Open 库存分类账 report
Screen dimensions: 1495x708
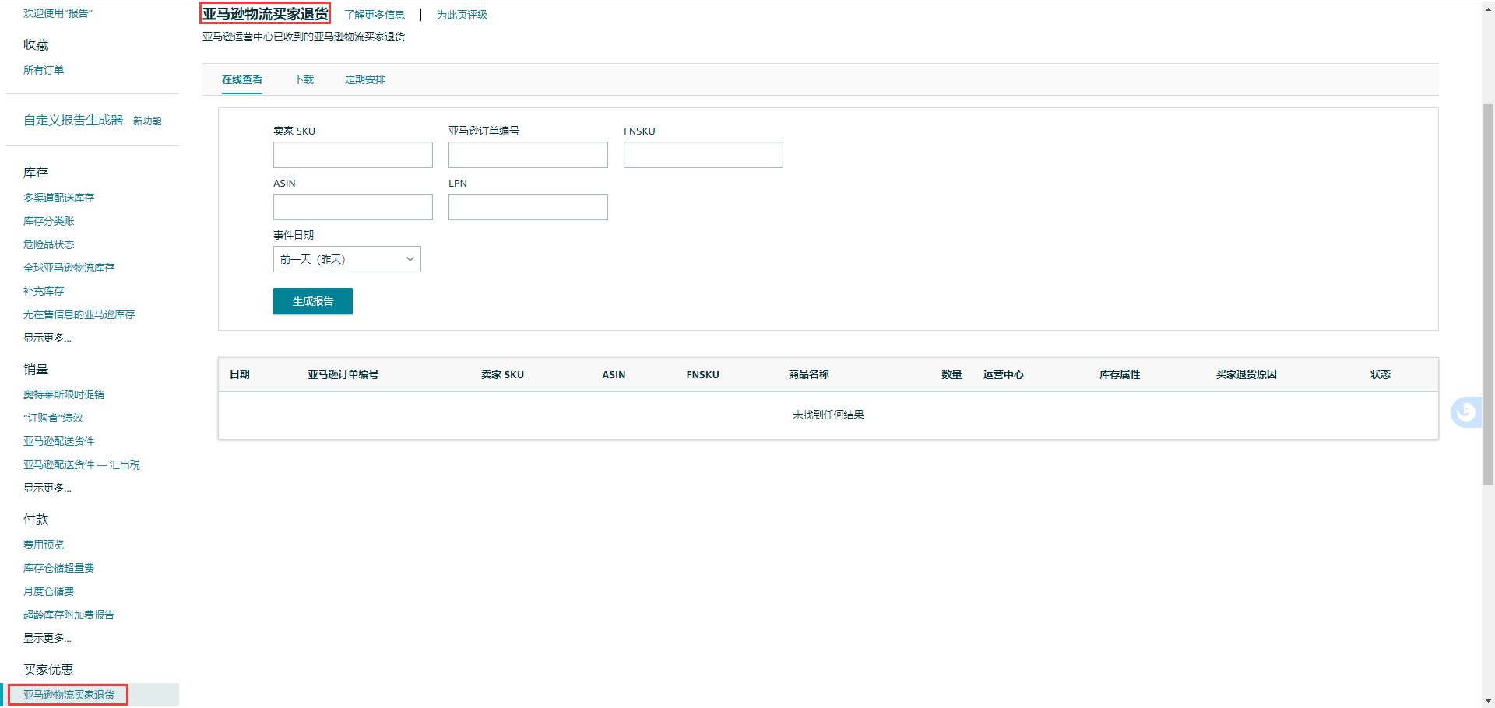[48, 221]
